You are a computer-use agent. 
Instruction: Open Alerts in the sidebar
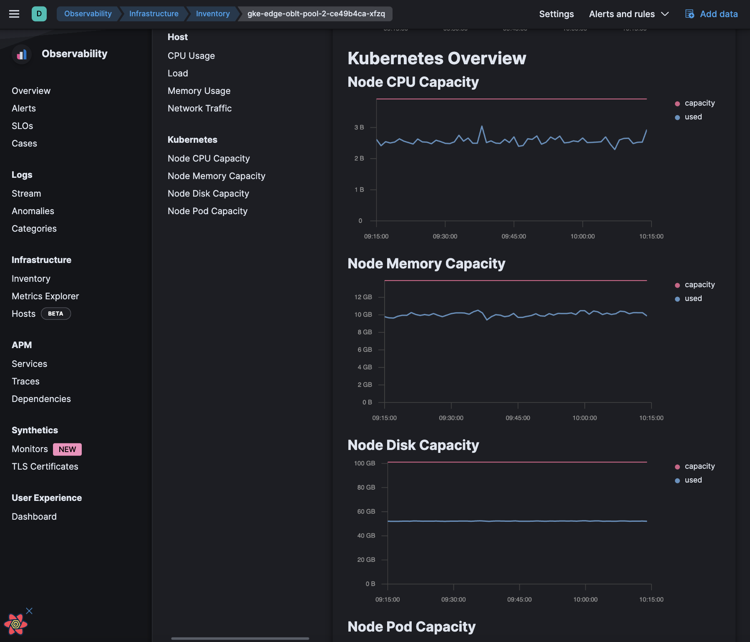pos(24,108)
